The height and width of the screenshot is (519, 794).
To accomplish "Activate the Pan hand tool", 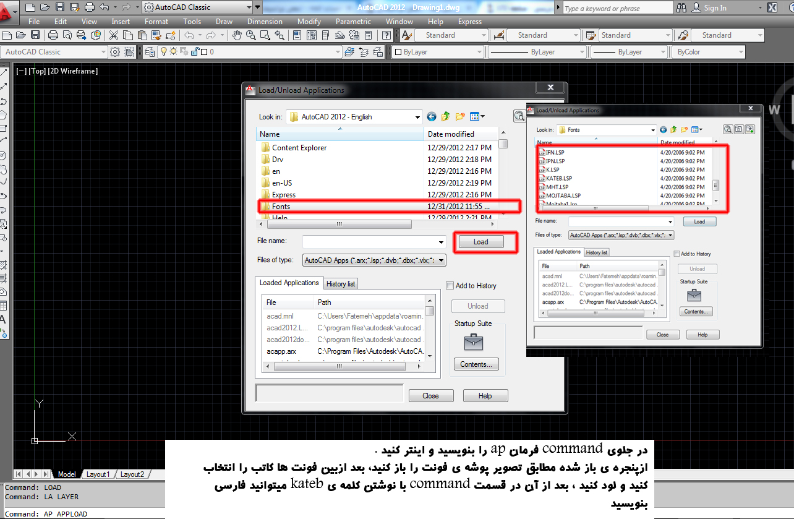I will tap(237, 35).
